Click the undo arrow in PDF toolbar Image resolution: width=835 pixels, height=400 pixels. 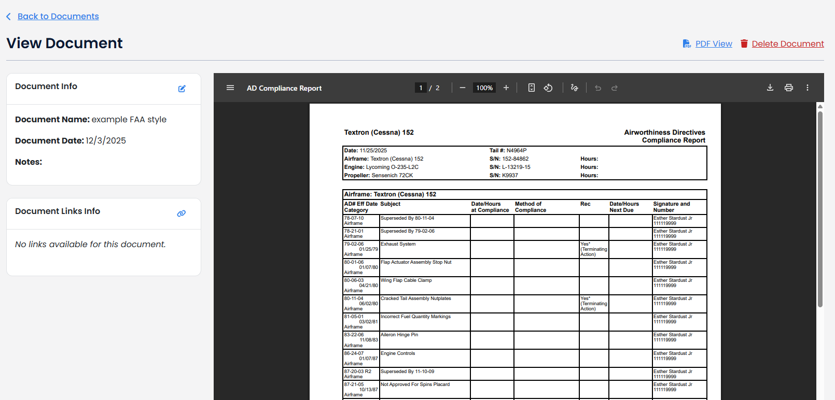pos(598,88)
